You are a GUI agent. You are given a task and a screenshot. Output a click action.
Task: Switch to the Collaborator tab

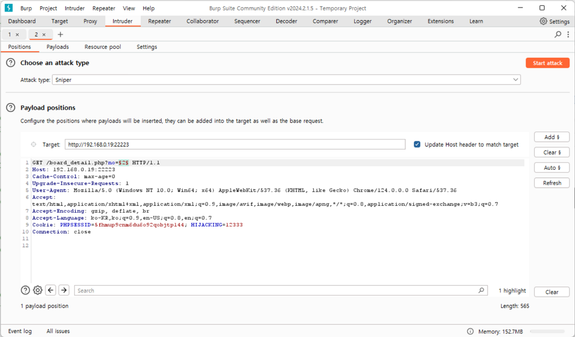[202, 21]
